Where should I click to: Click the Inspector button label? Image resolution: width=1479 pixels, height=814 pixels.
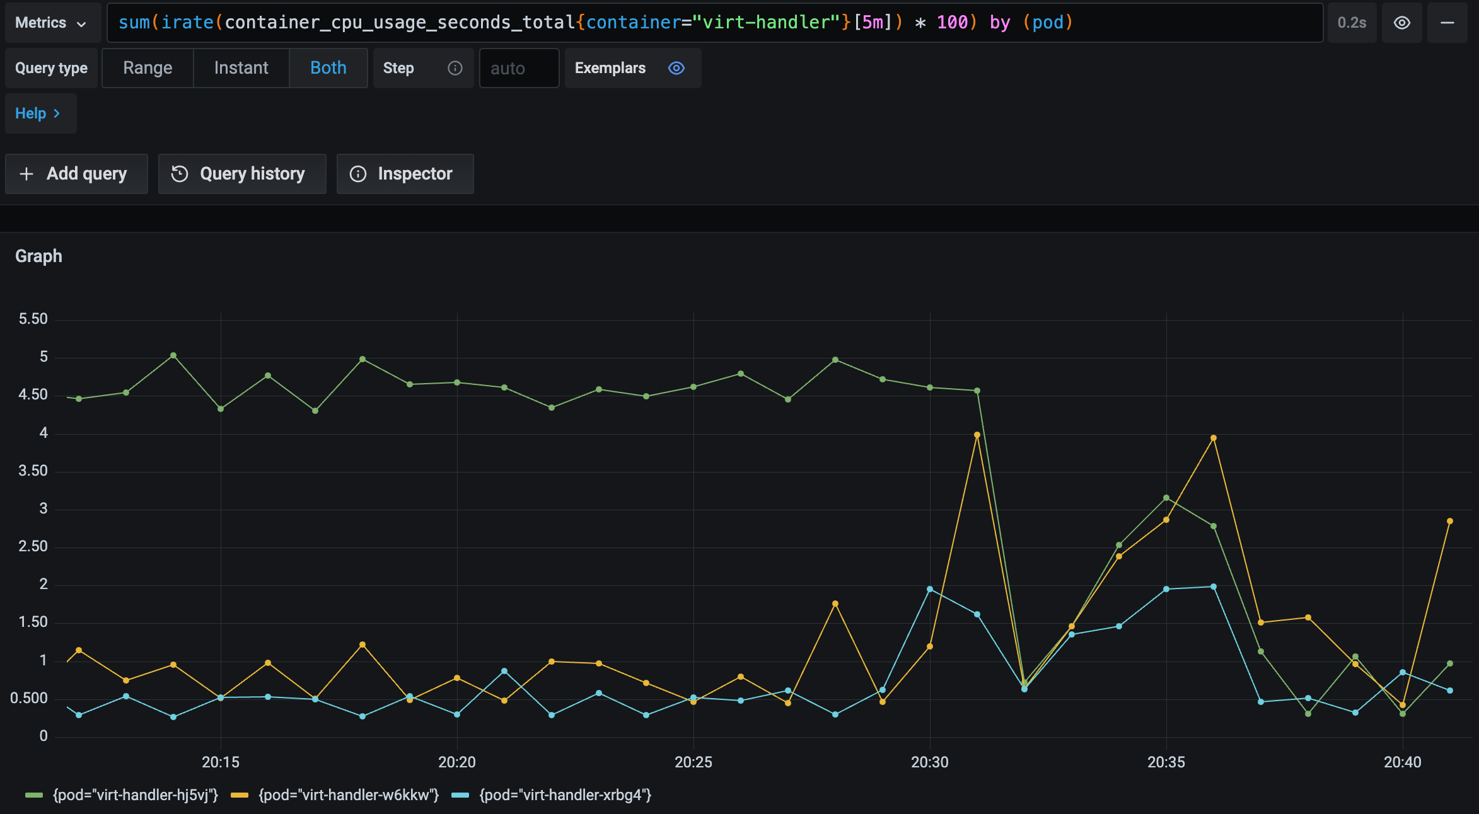[x=415, y=174]
